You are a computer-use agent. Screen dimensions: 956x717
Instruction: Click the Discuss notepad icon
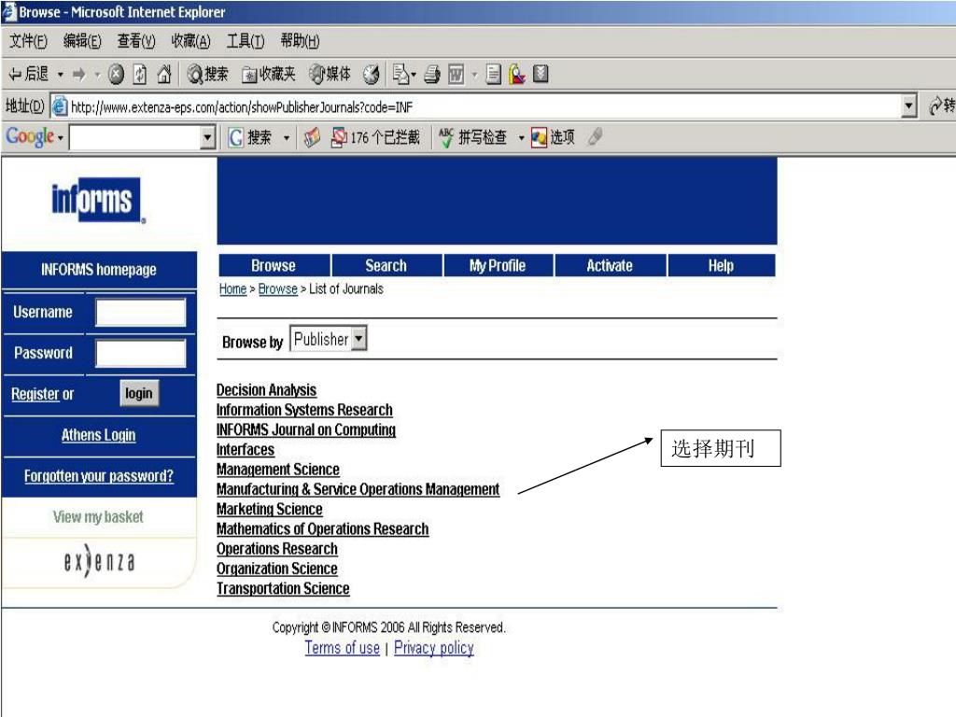tap(494, 75)
